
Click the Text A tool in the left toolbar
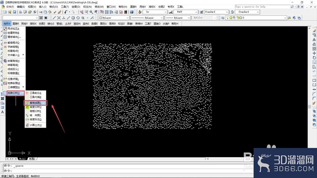coord(3,112)
